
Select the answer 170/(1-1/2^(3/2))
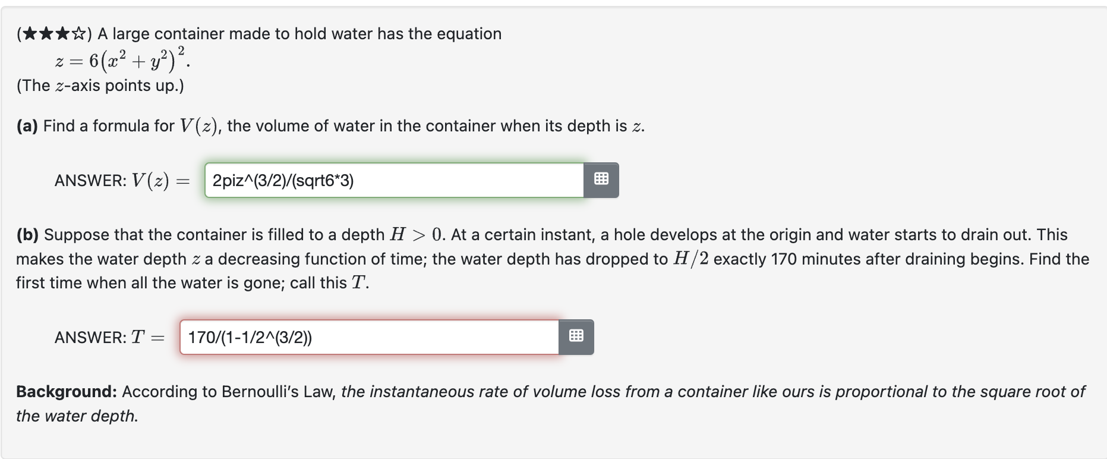[x=250, y=337]
